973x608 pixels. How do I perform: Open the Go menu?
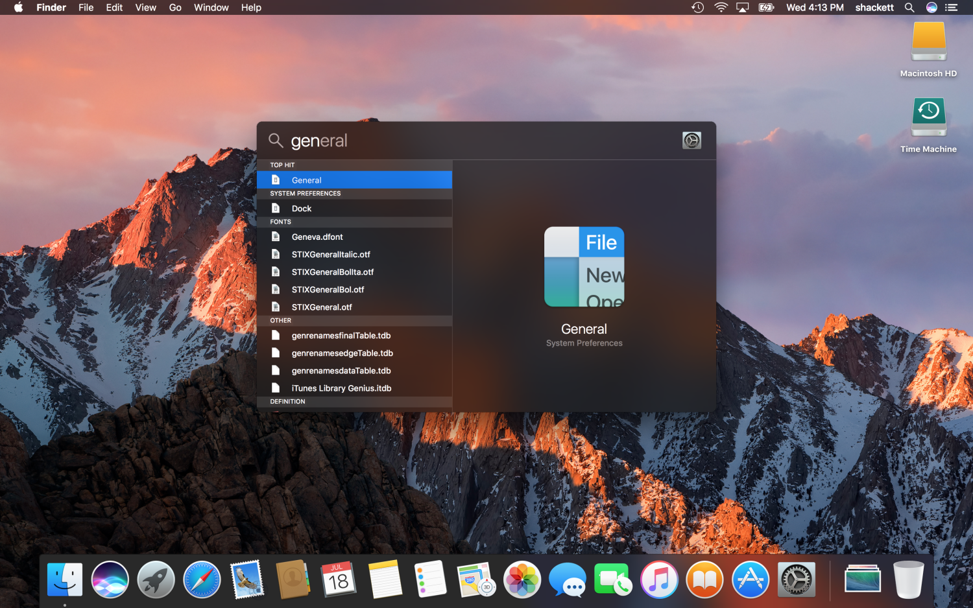point(175,8)
